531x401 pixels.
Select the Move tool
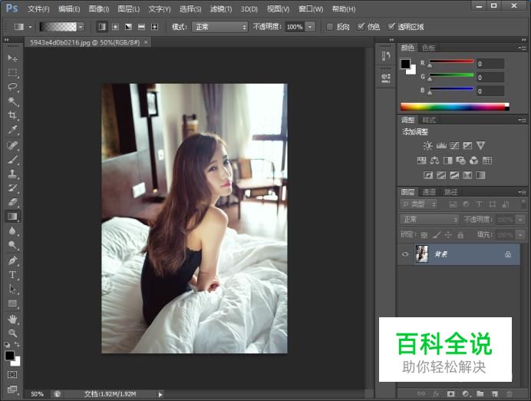tap(13, 58)
